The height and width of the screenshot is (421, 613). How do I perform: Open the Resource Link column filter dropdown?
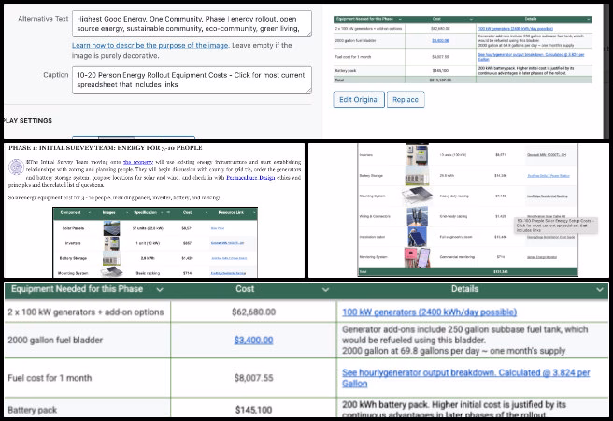[254, 213]
